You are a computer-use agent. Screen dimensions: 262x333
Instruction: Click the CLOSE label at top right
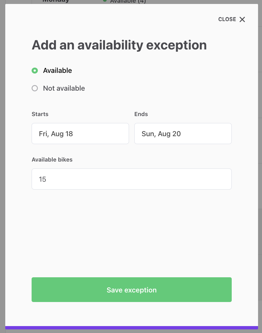227,19
